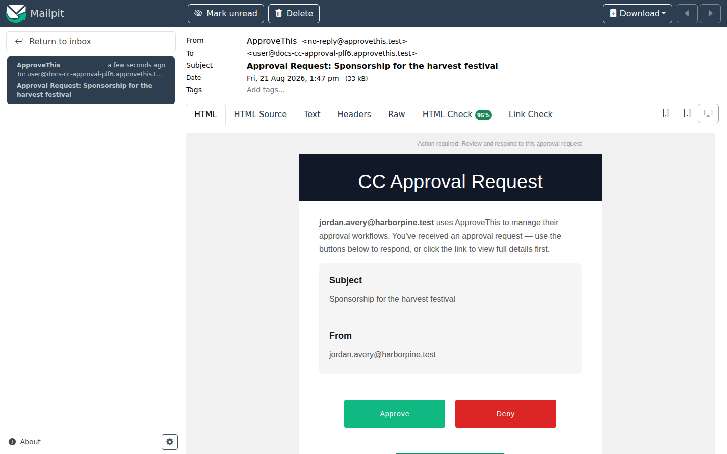Click the Add tags input field
The height and width of the screenshot is (454, 727).
click(266, 90)
